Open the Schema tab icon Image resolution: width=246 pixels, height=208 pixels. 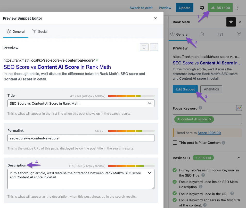pyautogui.click(x=220, y=34)
